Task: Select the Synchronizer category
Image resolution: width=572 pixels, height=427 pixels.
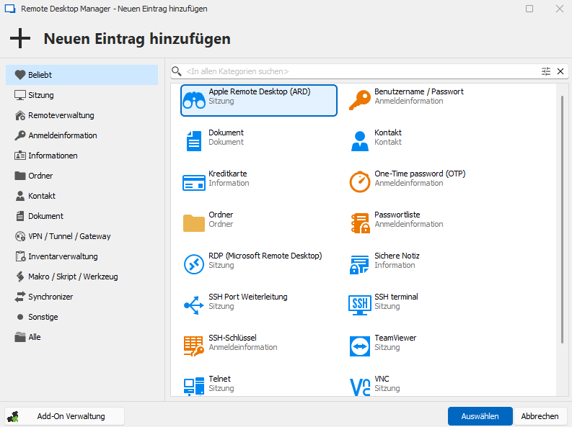Action: coord(82,297)
